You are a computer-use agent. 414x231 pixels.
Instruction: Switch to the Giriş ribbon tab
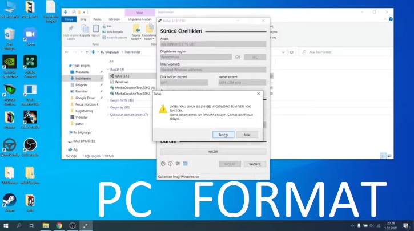tap(83, 19)
